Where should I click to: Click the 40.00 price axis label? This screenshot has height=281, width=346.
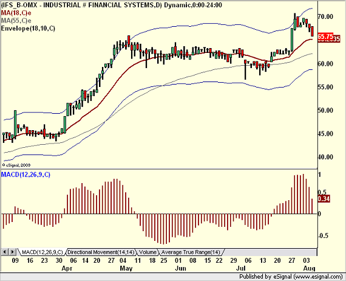coord(325,157)
